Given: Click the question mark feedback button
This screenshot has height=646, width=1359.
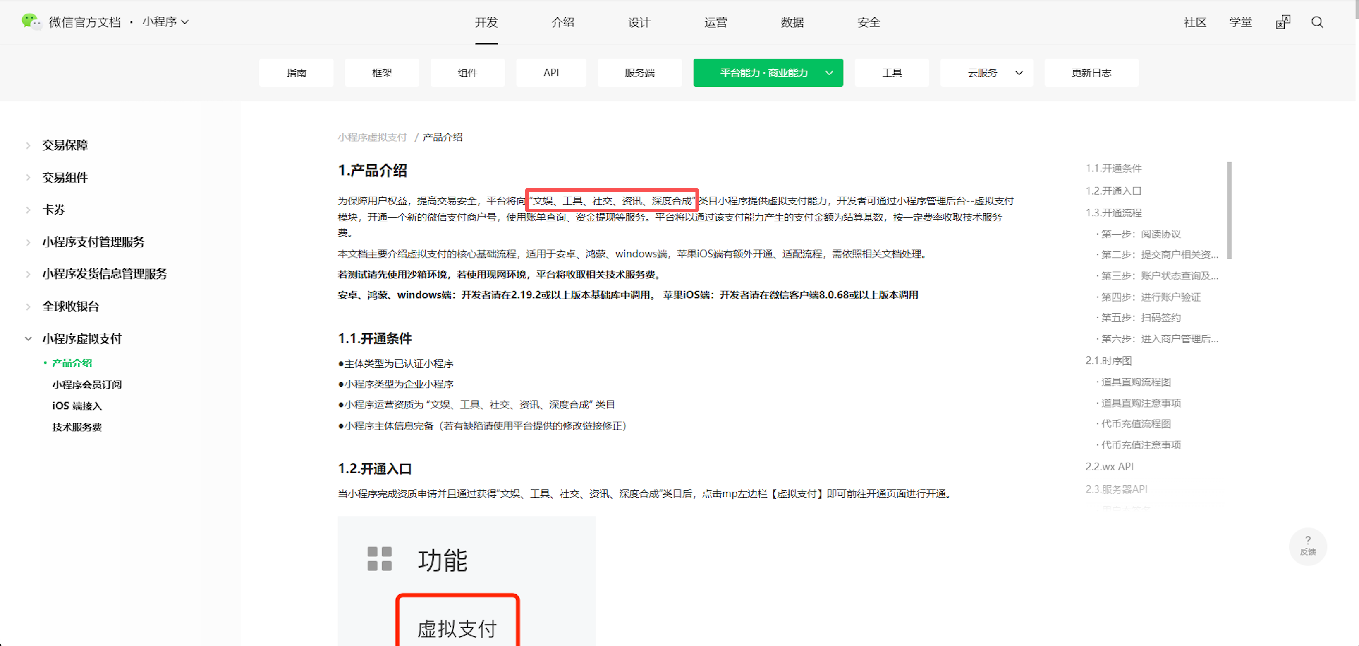Looking at the screenshot, I should coord(1307,545).
